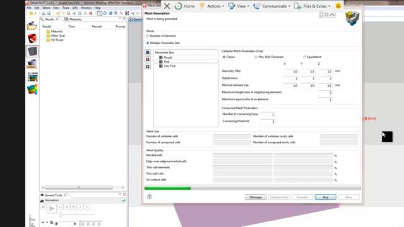Close the remote session toolbar with X

point(167,6)
